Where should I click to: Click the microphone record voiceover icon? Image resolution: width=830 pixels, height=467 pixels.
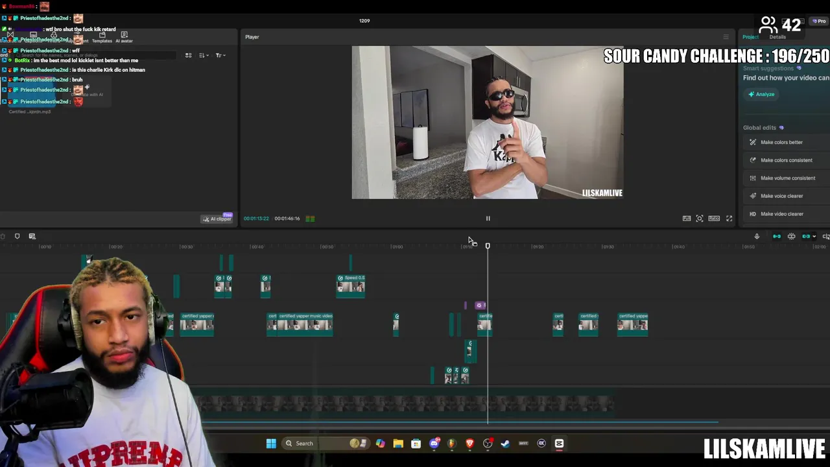pos(757,236)
